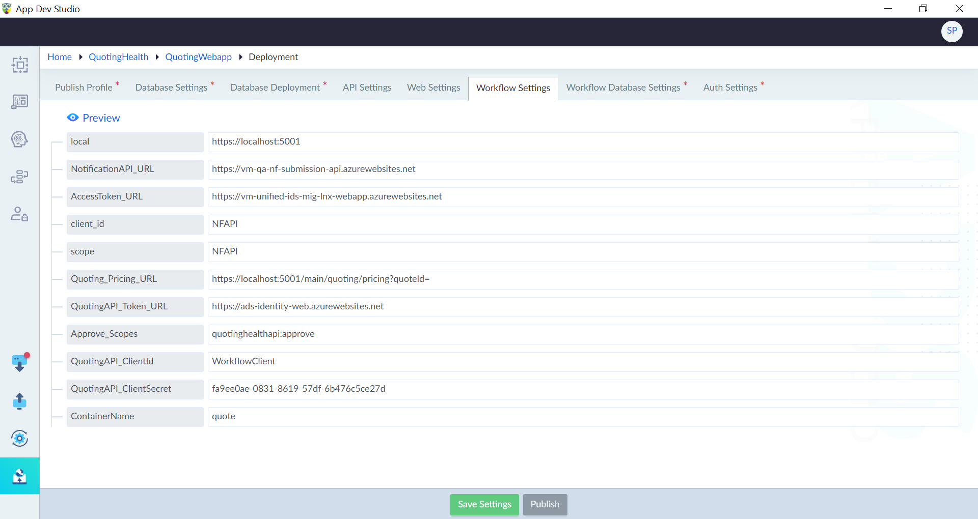Click the QuotingAPI_Token_URL value field

point(583,307)
